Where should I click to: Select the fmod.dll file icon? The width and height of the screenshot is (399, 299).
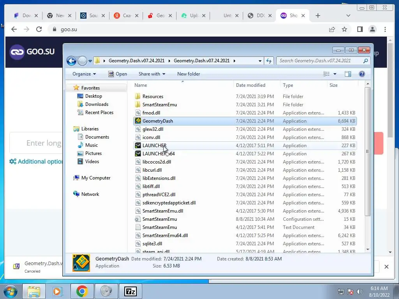138,113
